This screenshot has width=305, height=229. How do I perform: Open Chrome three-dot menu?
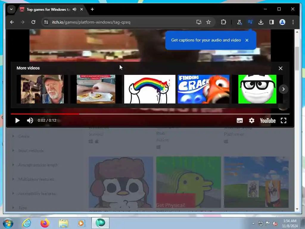tap(293, 22)
